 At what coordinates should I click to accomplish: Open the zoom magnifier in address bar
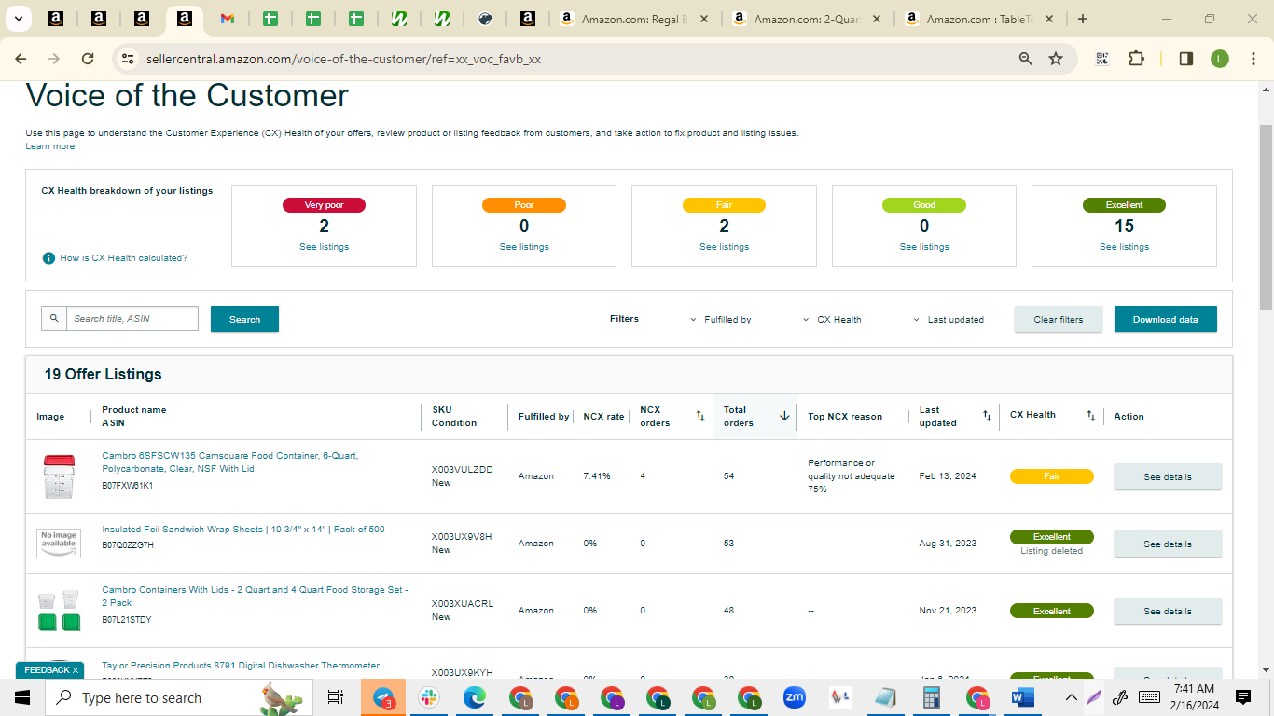pos(1026,59)
